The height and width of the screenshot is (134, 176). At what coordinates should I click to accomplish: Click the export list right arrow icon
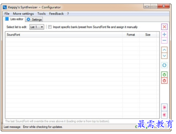(x=164, y=115)
